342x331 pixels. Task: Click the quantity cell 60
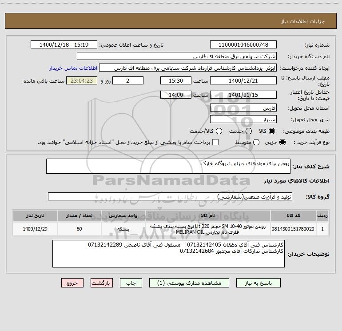click(x=79, y=229)
